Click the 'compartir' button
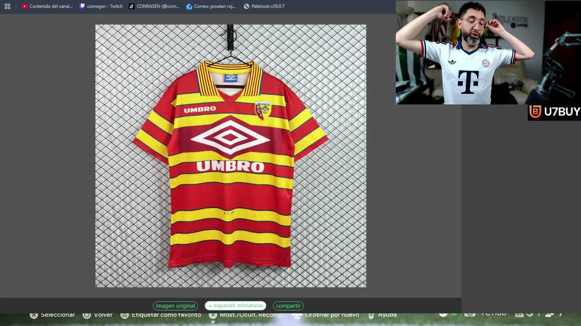 (x=288, y=306)
